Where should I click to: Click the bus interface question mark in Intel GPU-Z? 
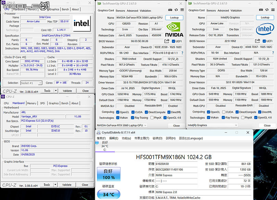click(273, 53)
